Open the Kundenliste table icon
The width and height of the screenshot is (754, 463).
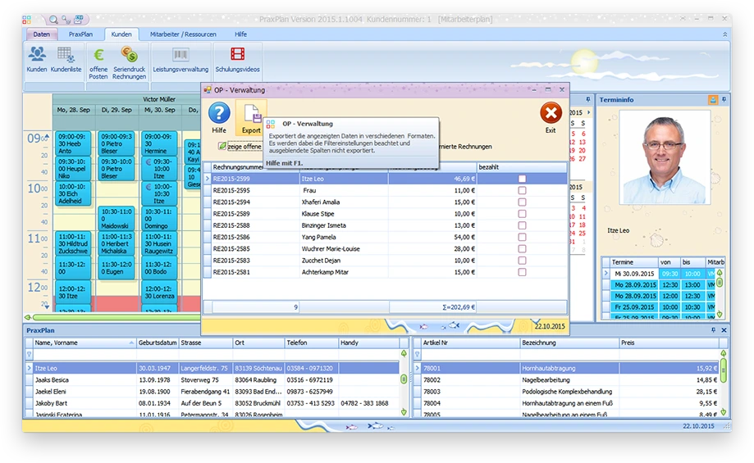coord(66,56)
